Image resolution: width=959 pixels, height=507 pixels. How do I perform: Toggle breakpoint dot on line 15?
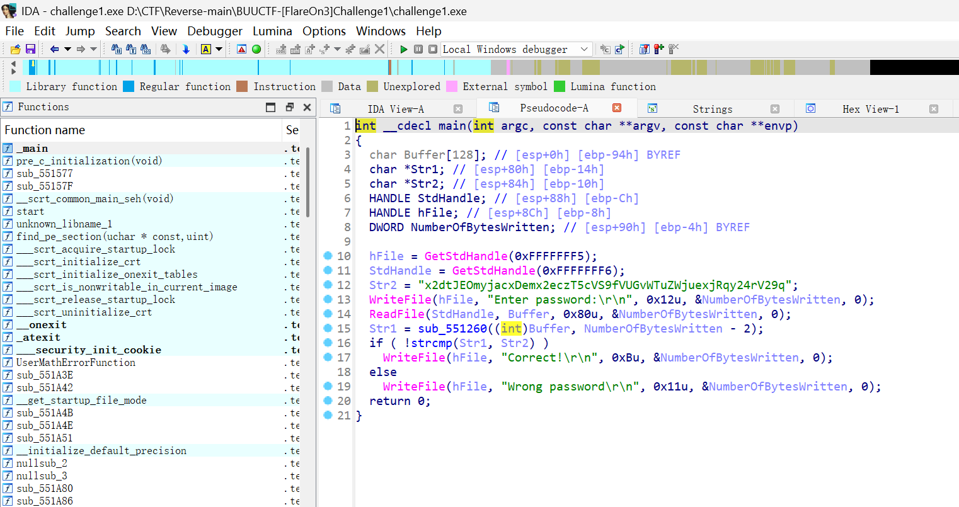(x=328, y=328)
